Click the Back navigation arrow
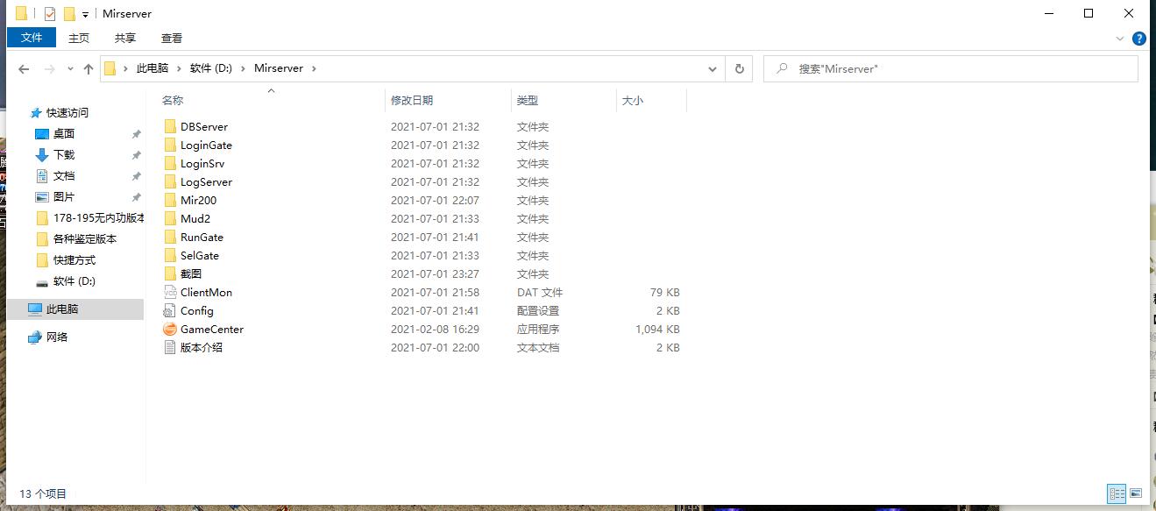The width and height of the screenshot is (1156, 511). pos(24,68)
